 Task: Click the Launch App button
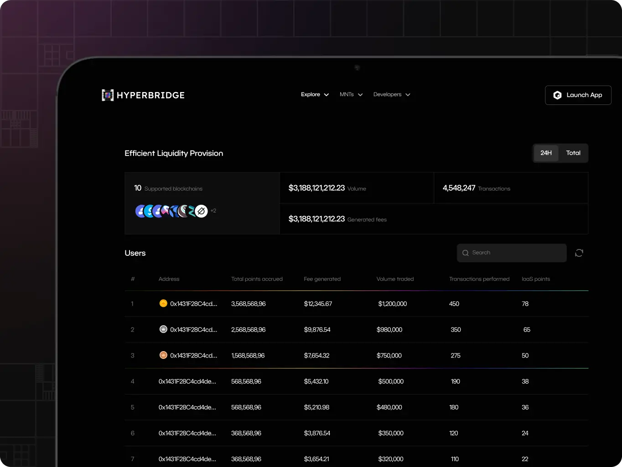click(x=578, y=95)
